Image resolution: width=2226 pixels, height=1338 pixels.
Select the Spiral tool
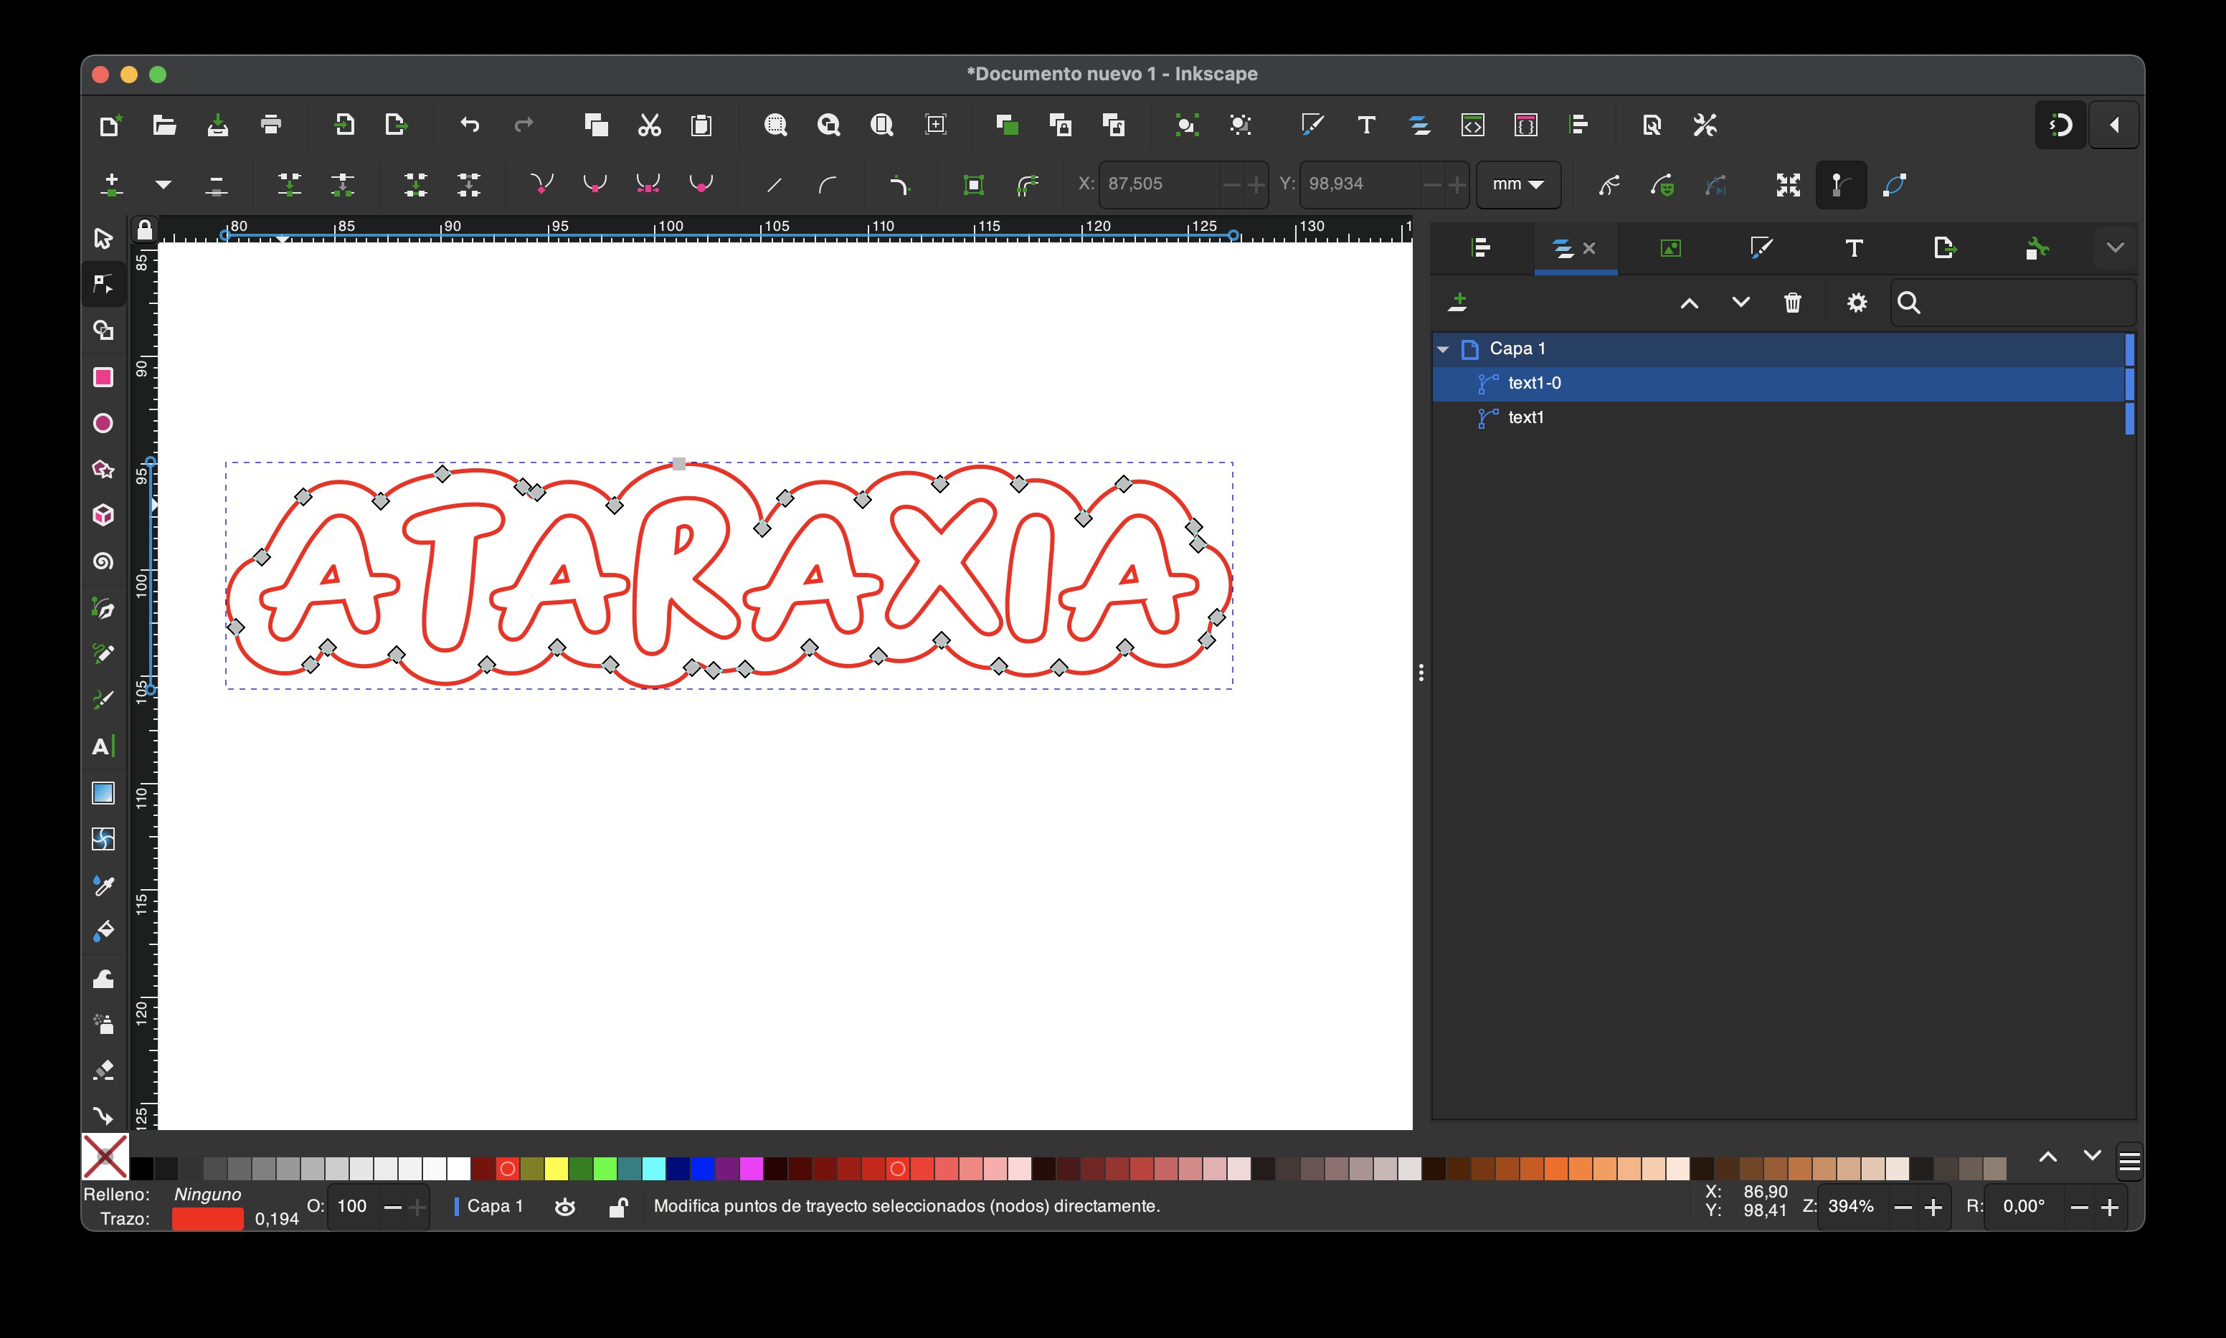pos(103,561)
